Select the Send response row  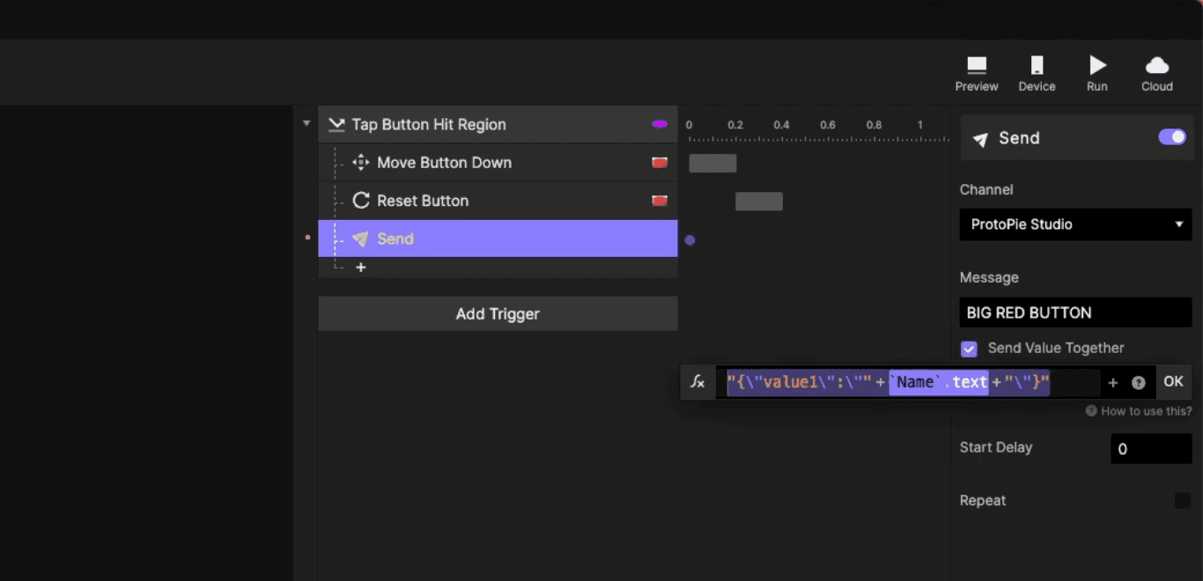coord(498,239)
